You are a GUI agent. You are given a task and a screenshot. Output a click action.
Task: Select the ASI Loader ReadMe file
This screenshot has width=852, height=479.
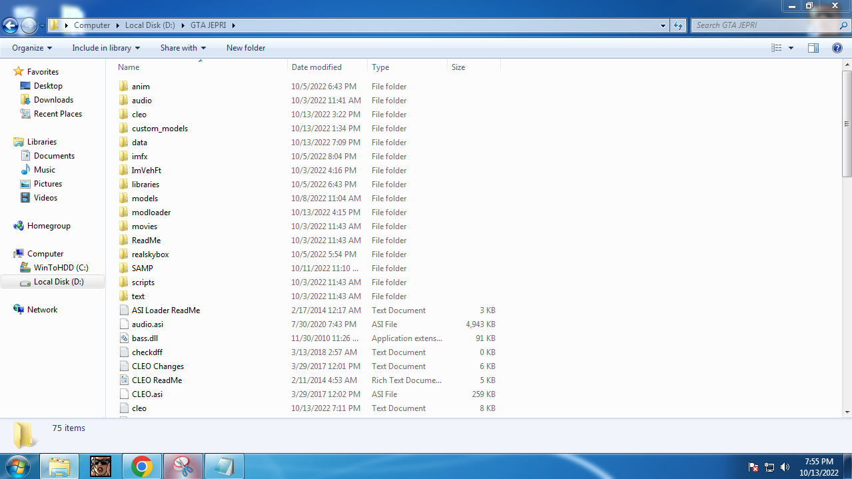click(x=166, y=310)
